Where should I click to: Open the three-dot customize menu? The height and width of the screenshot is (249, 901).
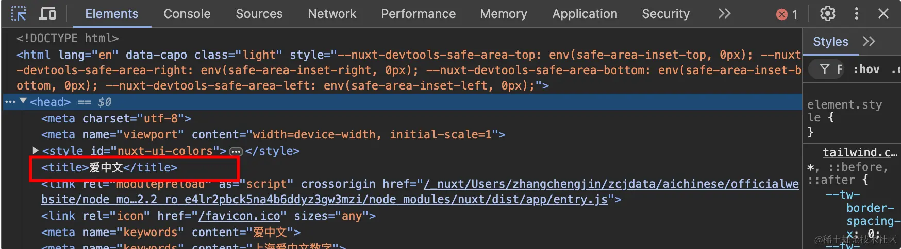pyautogui.click(x=856, y=14)
